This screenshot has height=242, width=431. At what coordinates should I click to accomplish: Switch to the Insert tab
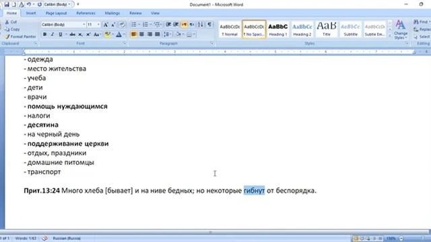[x=31, y=13]
